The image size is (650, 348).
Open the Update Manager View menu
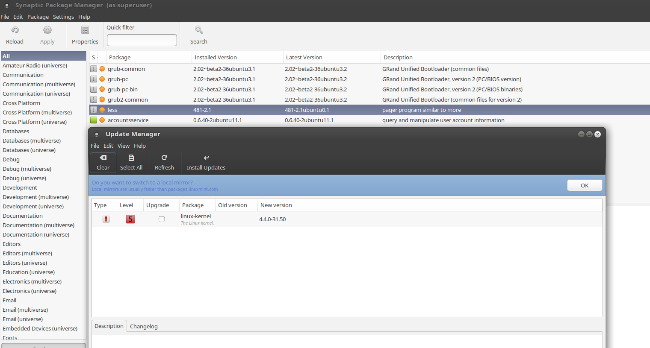[x=124, y=146]
